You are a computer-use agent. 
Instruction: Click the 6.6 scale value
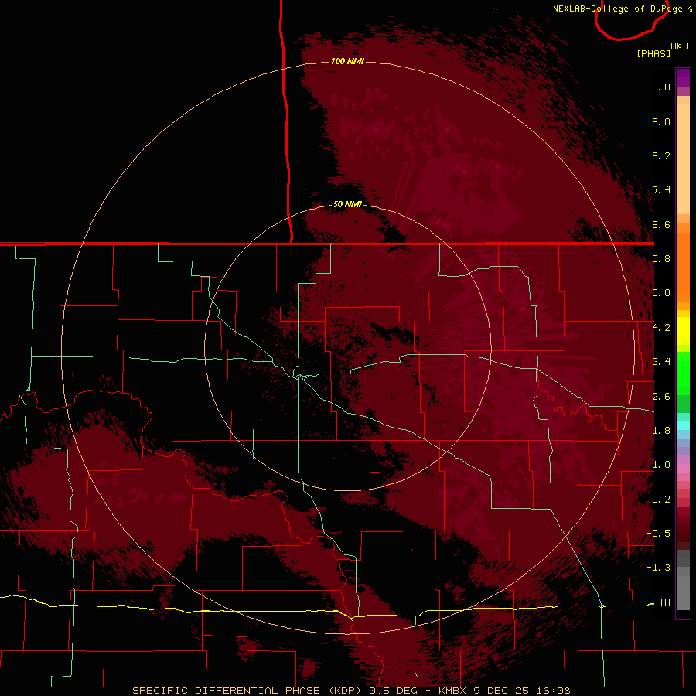pos(661,224)
